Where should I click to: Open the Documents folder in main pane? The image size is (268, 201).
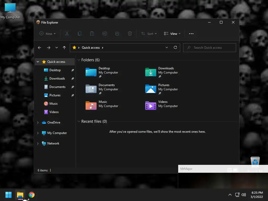[102, 89]
